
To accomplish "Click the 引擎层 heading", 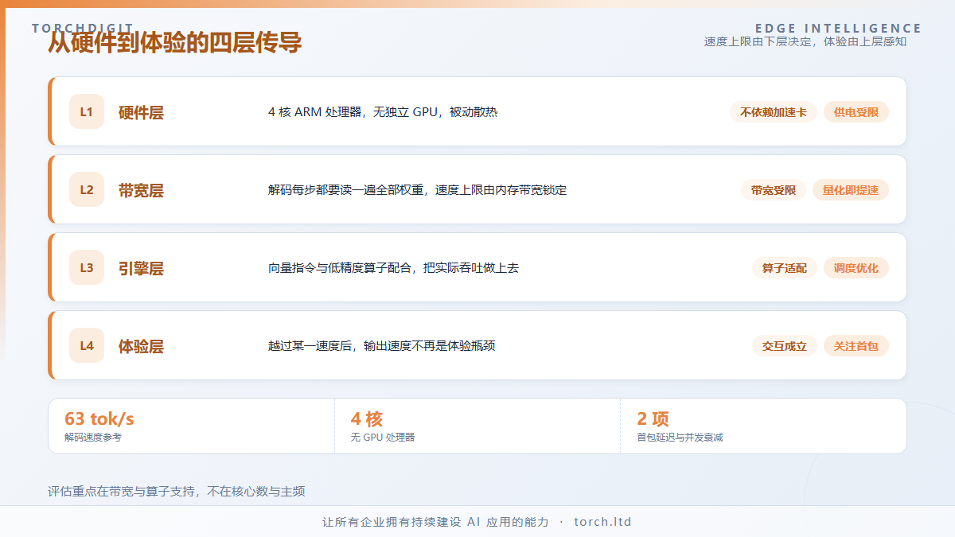I will [x=141, y=268].
